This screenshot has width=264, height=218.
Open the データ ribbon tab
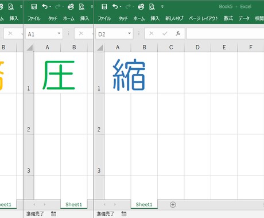coord(244,18)
